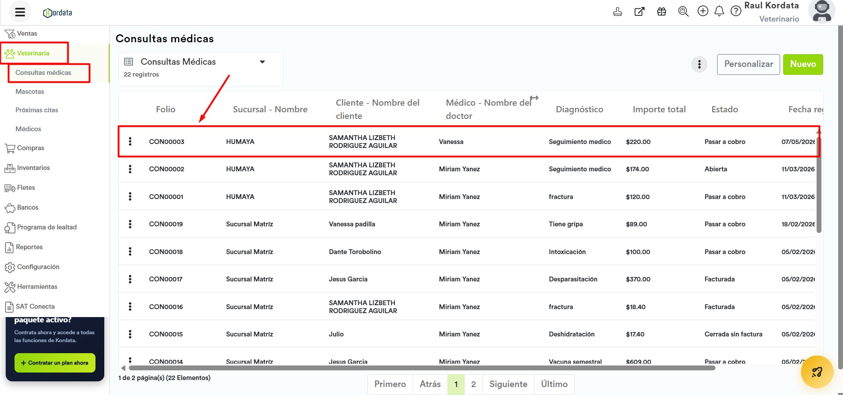Sort by Estado column header

pos(725,109)
